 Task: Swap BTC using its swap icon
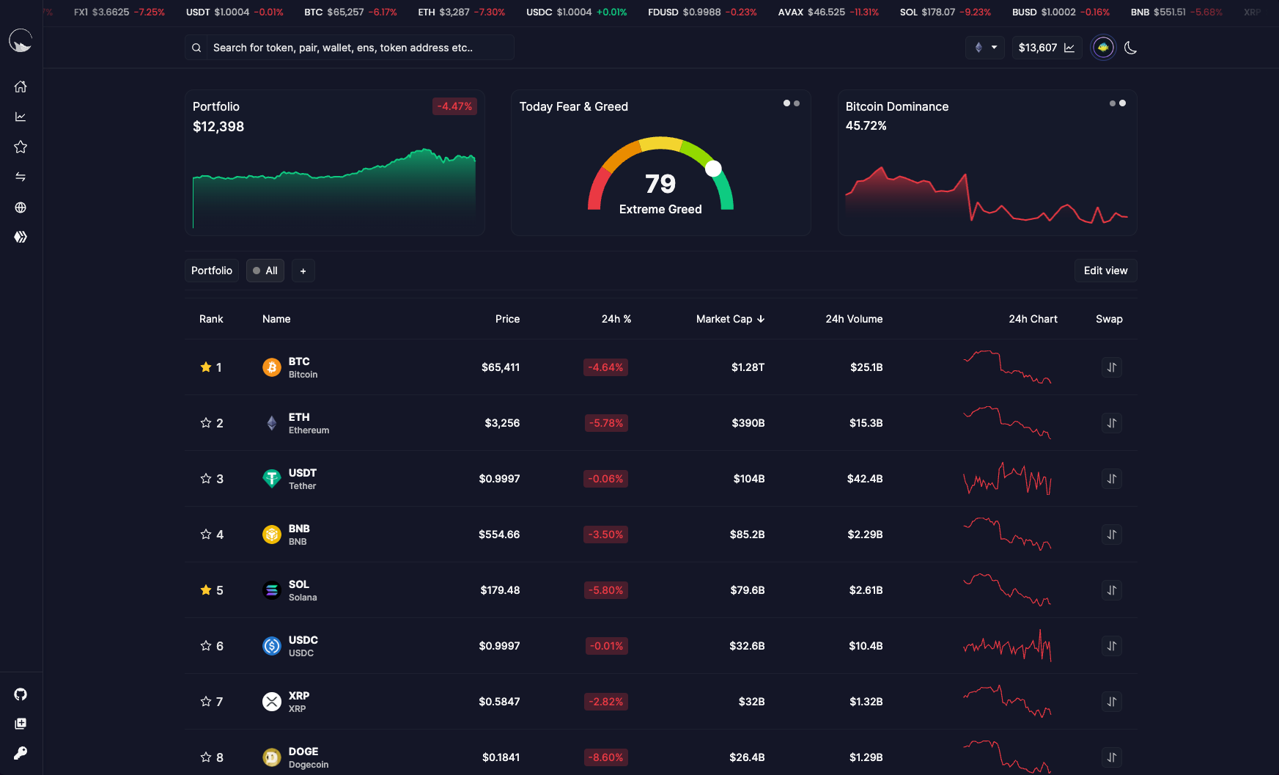pyautogui.click(x=1112, y=367)
